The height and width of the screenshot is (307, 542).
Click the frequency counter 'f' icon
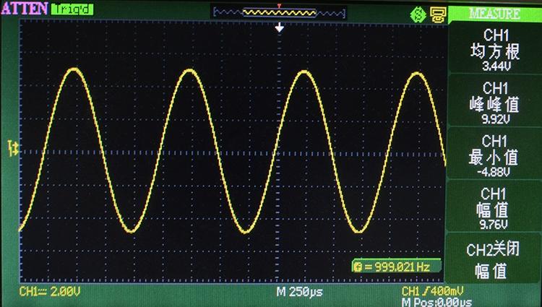point(358,267)
